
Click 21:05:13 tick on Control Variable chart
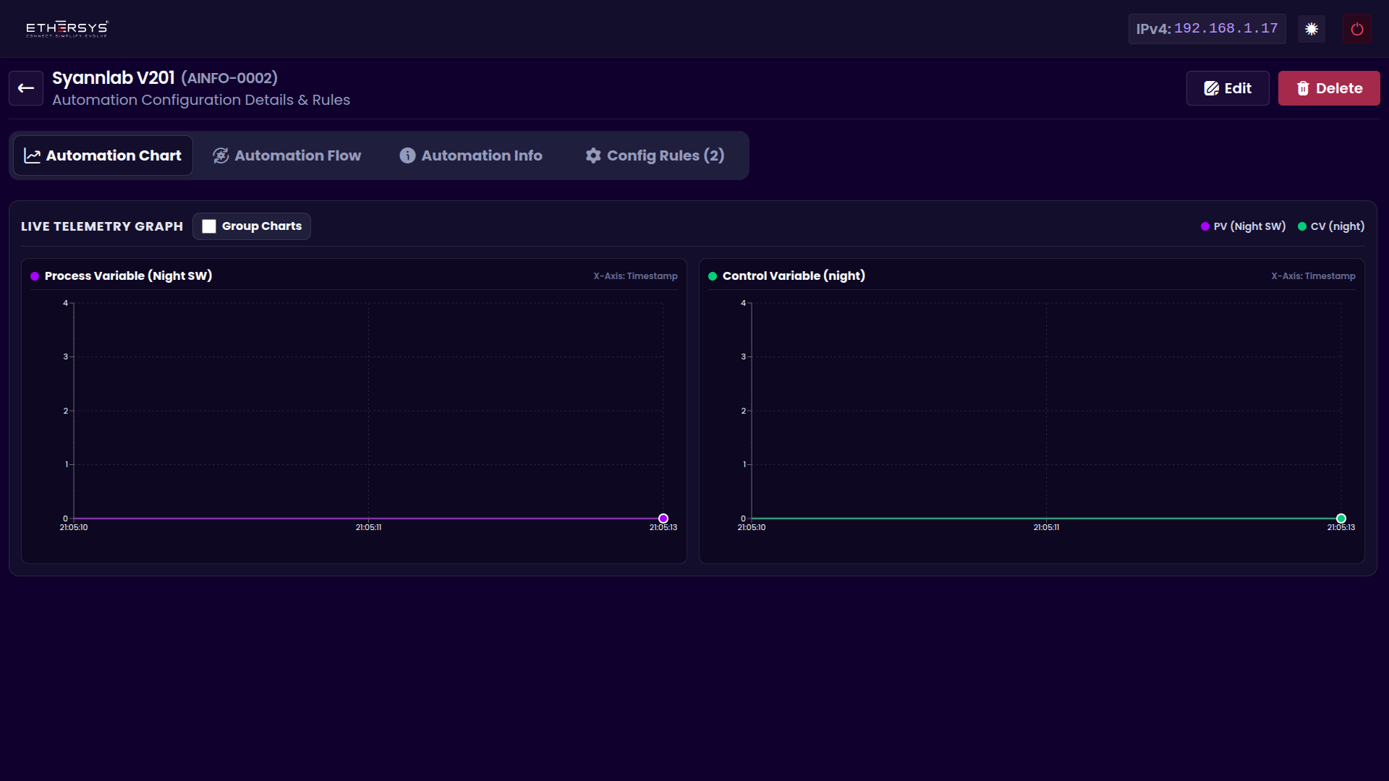[1341, 527]
